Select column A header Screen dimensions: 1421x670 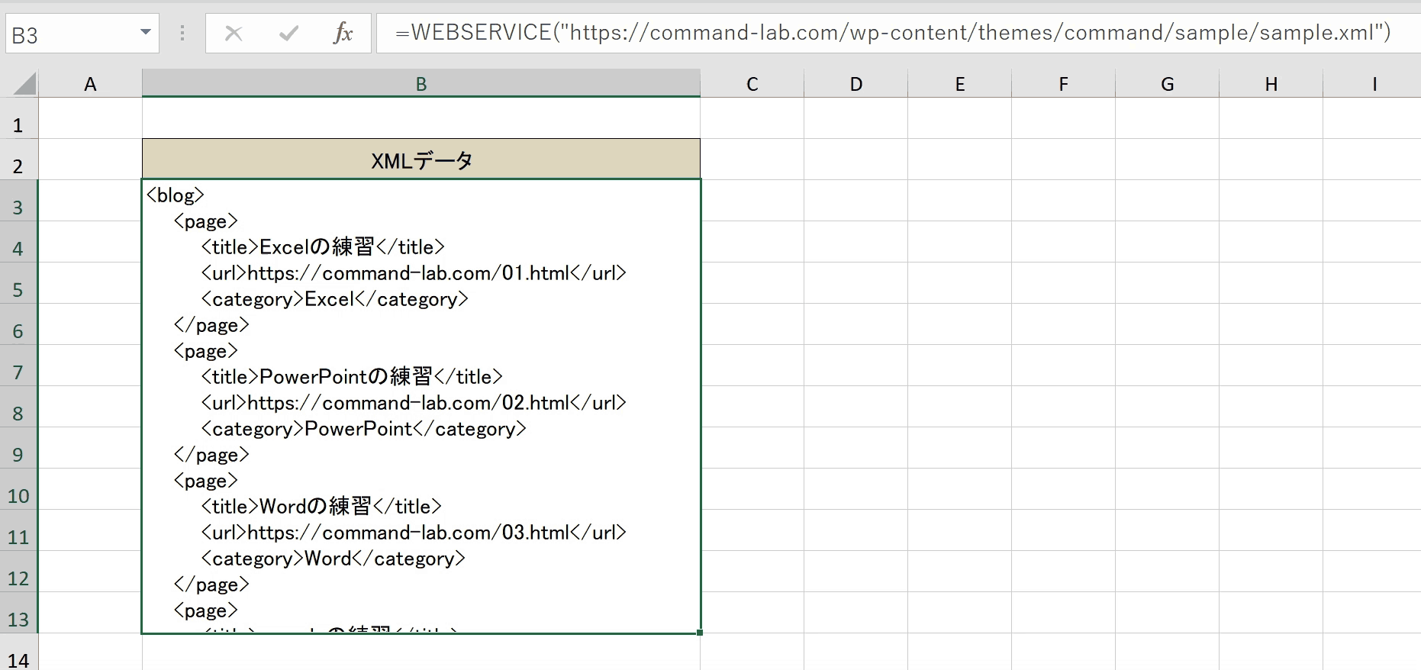point(90,84)
